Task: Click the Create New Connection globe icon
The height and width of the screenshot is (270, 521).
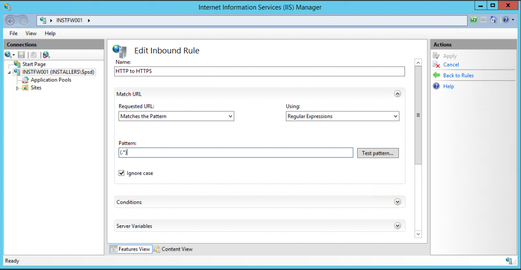Action: coord(8,55)
